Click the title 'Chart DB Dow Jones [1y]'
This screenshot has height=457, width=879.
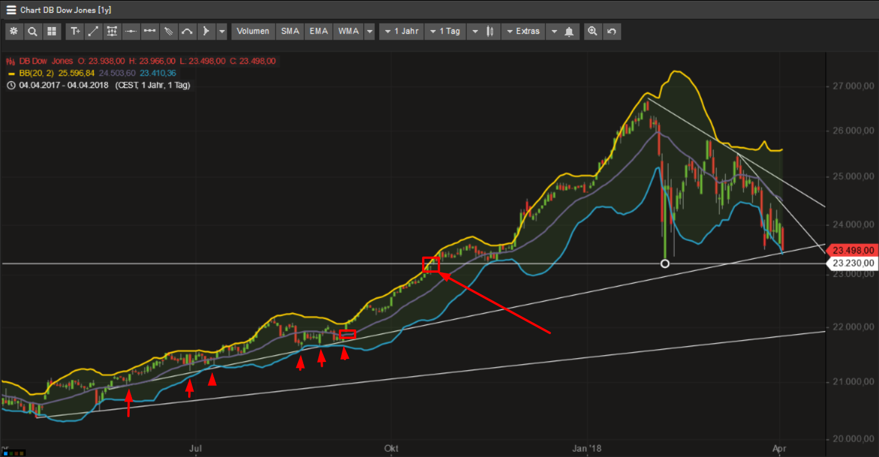click(66, 10)
